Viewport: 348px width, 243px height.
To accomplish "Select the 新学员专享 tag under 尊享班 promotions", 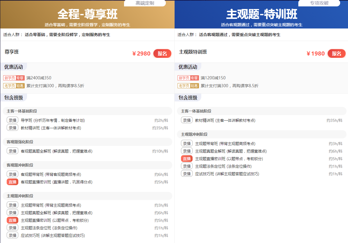I will click(x=14, y=78).
